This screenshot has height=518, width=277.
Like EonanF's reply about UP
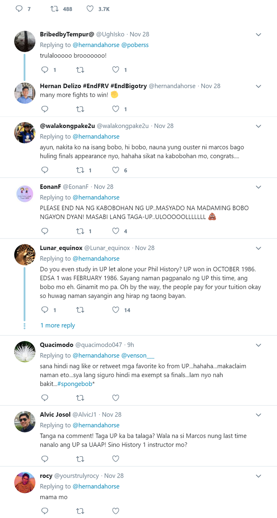coord(116,231)
